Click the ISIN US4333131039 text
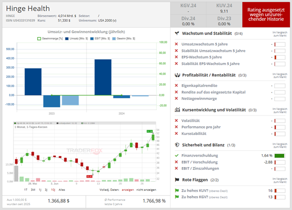The width and height of the screenshot is (292, 210). coord(20,20)
